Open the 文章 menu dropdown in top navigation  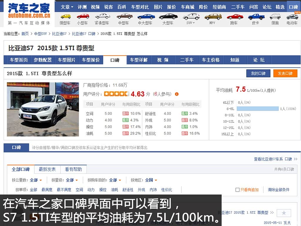pyautogui.click(x=67, y=7)
